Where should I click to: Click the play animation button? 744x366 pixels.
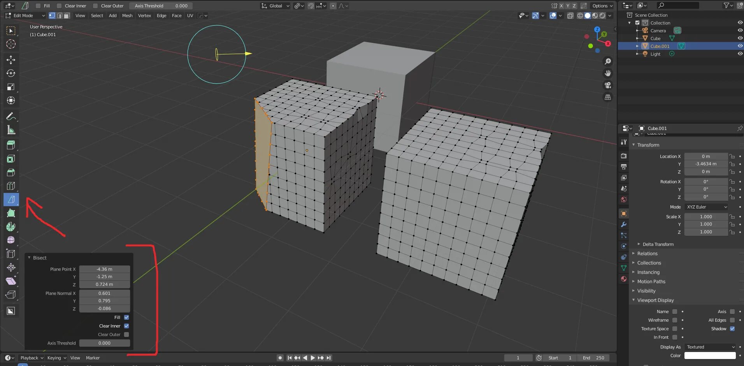[x=312, y=358]
